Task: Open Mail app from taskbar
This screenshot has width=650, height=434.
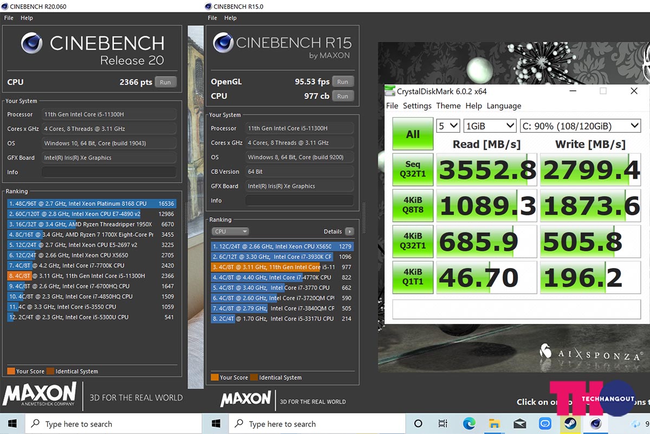Action: click(x=519, y=424)
